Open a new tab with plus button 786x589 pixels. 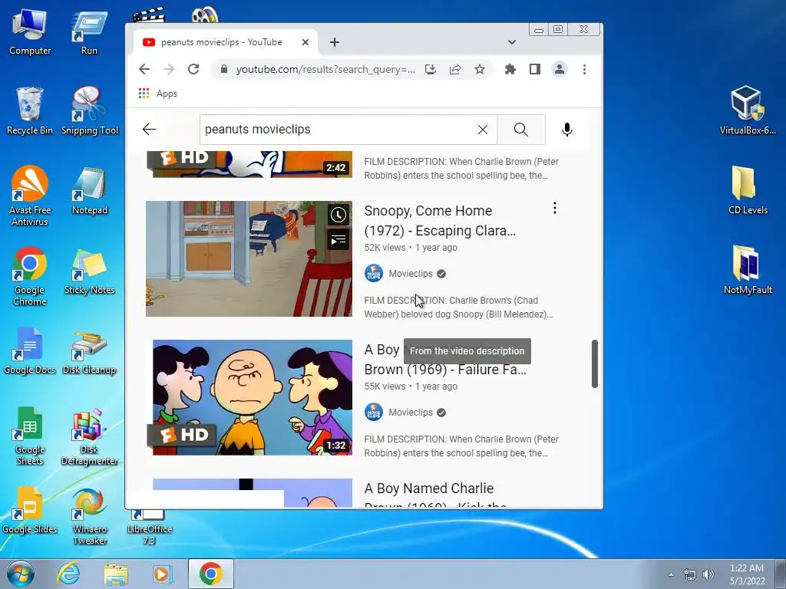pyautogui.click(x=335, y=42)
